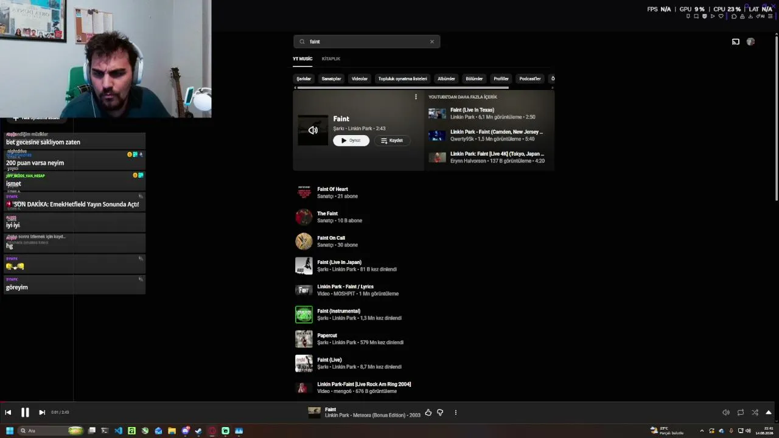
Task: Open Linkin Park - Faint (Camden, New Jersey) video
Action: (x=490, y=135)
